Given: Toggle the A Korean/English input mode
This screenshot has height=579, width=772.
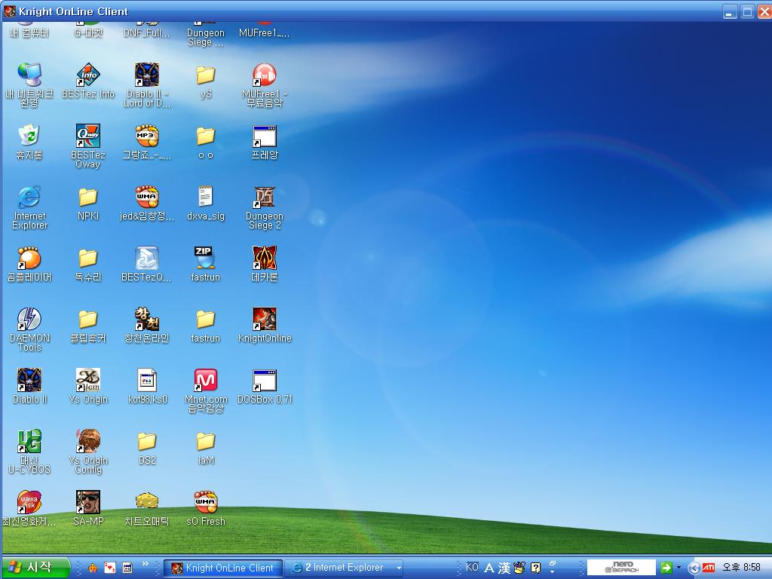Looking at the screenshot, I should 489,568.
